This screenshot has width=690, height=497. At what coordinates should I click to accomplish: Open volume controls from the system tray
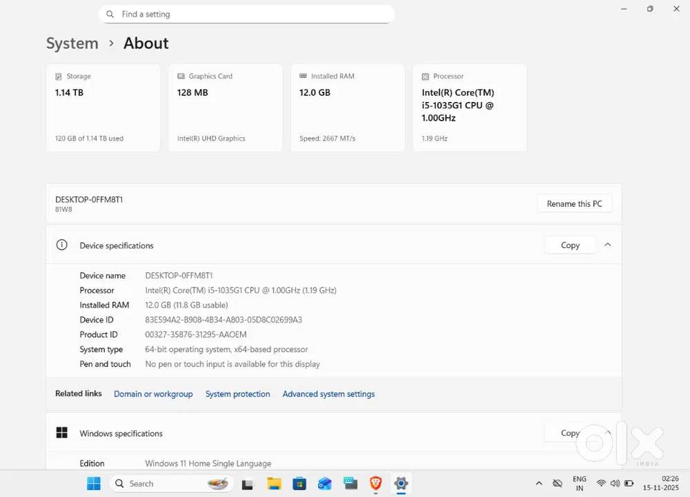[615, 483]
